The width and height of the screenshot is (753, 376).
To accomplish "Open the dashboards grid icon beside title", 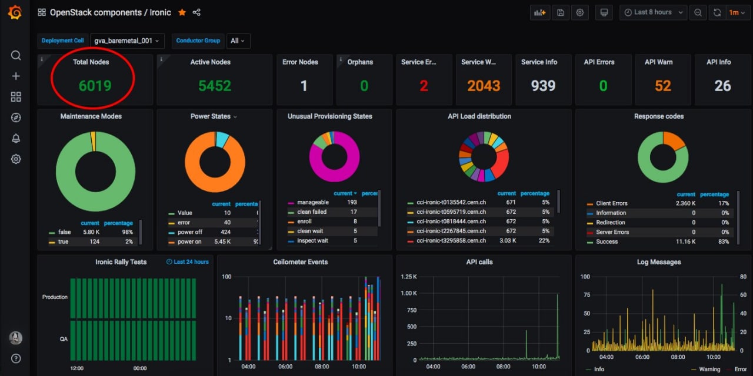I will 42,12.
